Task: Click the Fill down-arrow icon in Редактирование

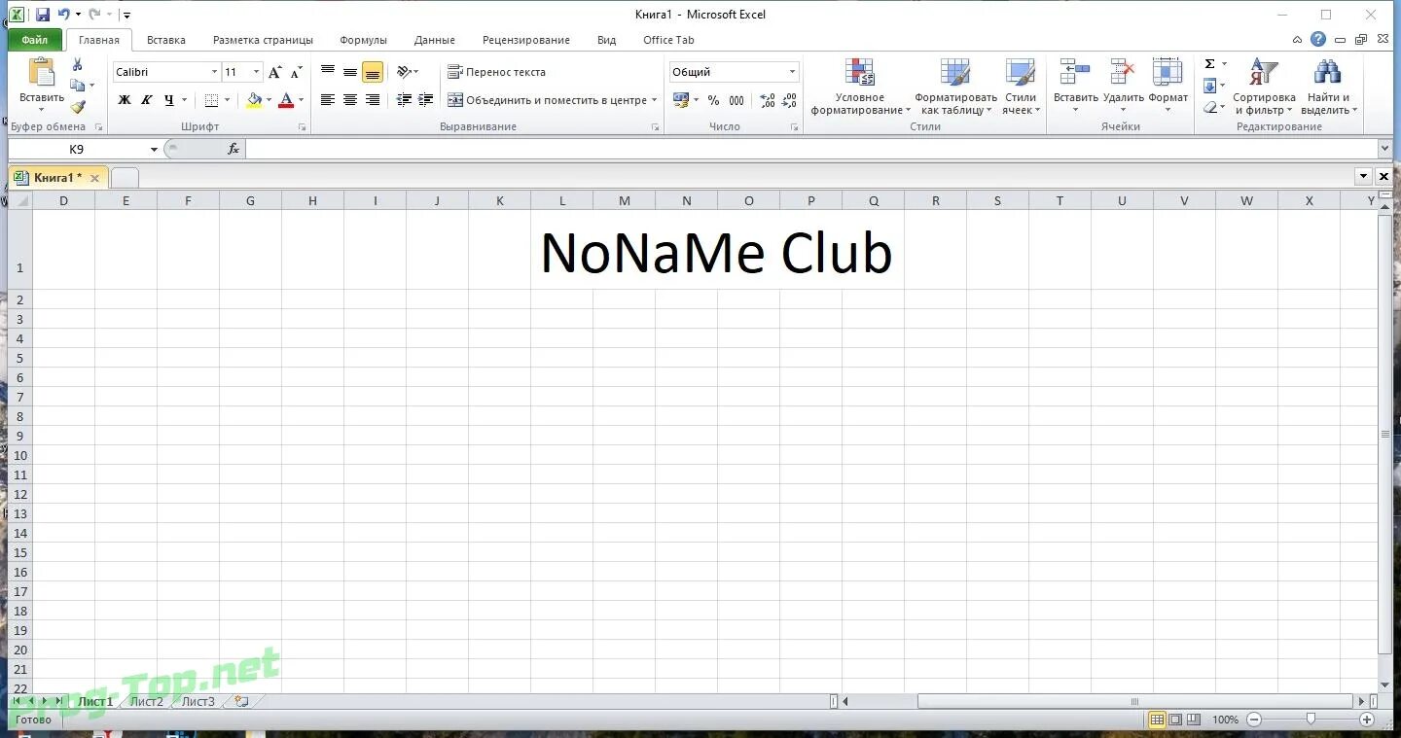Action: click(x=1209, y=86)
